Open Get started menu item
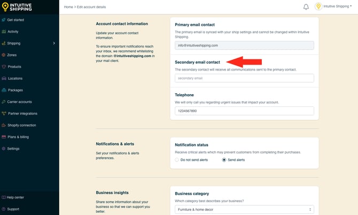 coord(15,20)
